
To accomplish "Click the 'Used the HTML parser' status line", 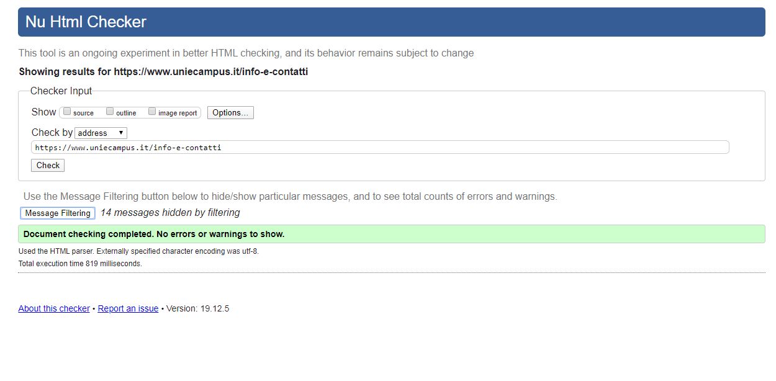I will [138, 251].
